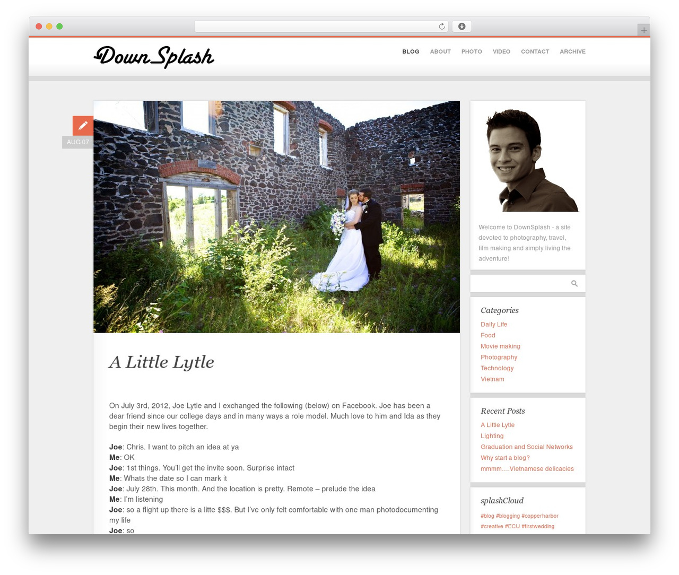
Task: Open 'A Little Lytle' in Recent Posts
Action: tap(498, 425)
